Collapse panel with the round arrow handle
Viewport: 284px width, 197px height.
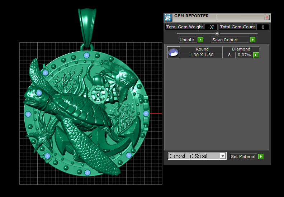tap(217, 33)
